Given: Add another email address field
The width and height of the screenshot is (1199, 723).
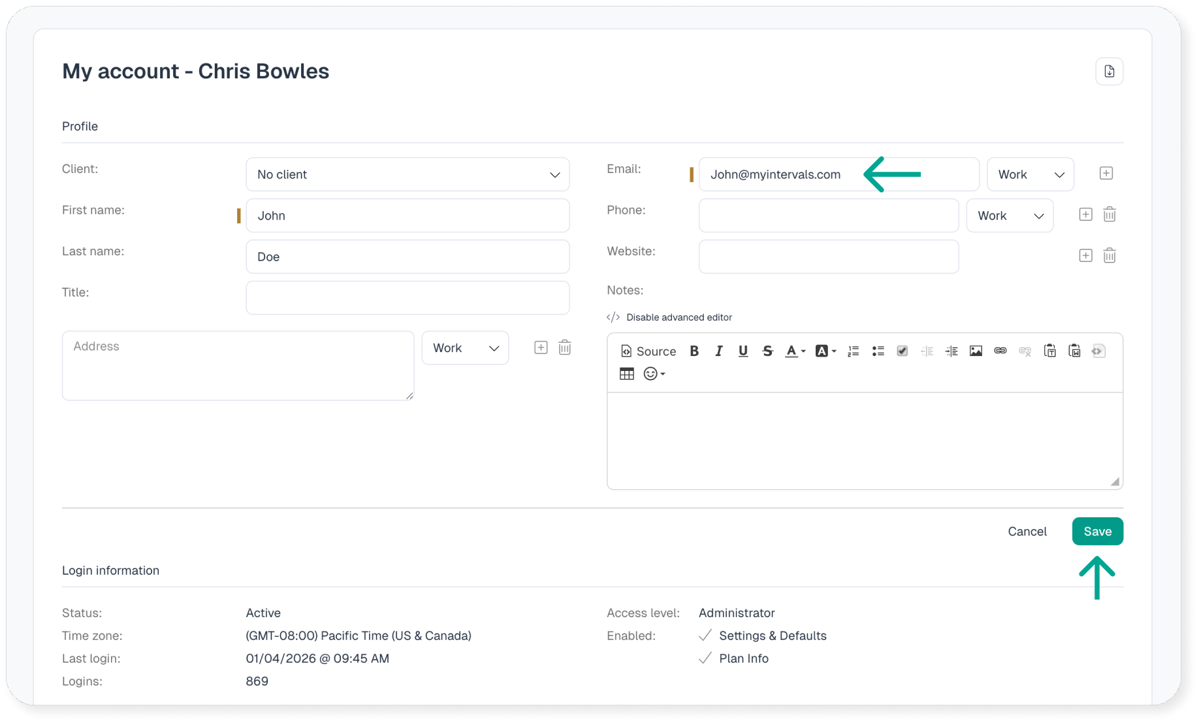Looking at the screenshot, I should tap(1106, 174).
